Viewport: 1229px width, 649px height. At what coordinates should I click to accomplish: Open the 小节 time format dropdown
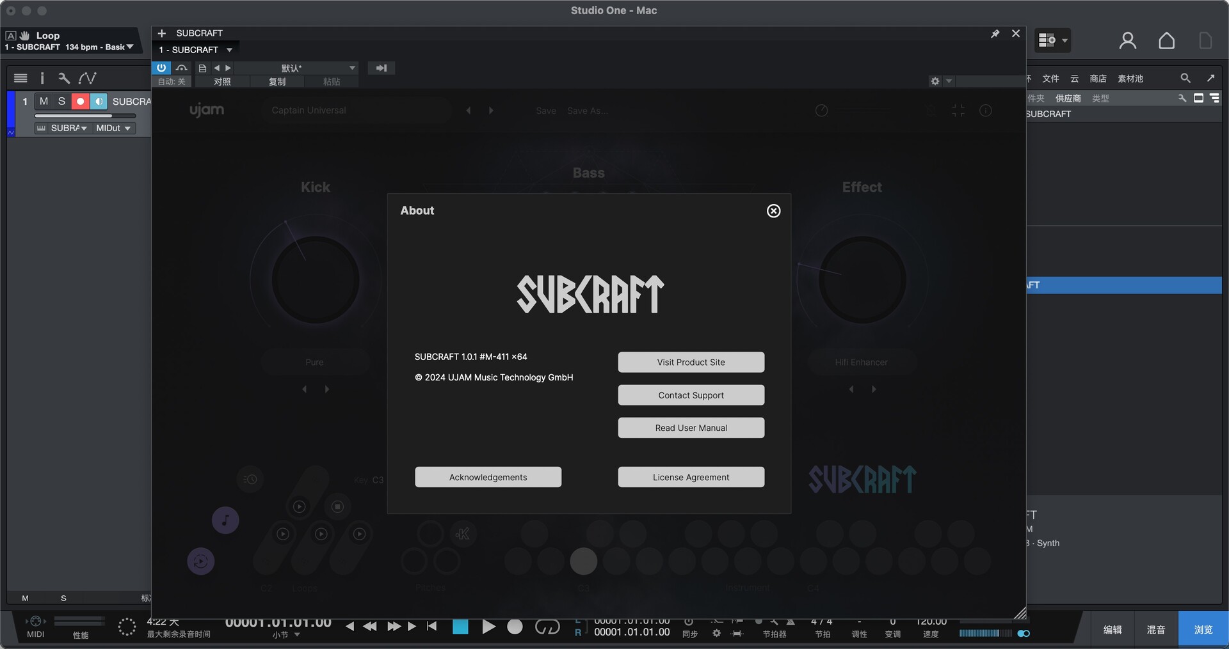286,635
